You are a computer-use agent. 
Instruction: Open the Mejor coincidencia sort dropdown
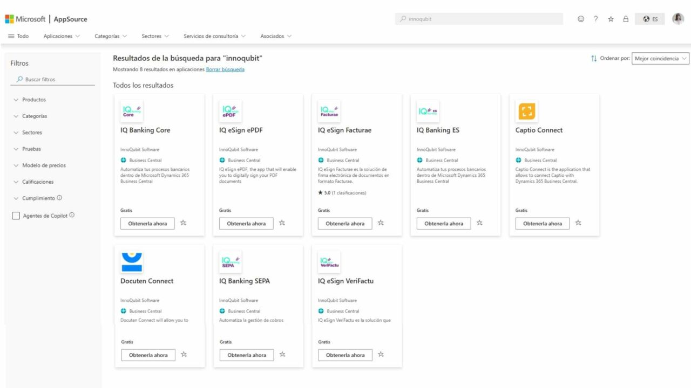click(661, 58)
